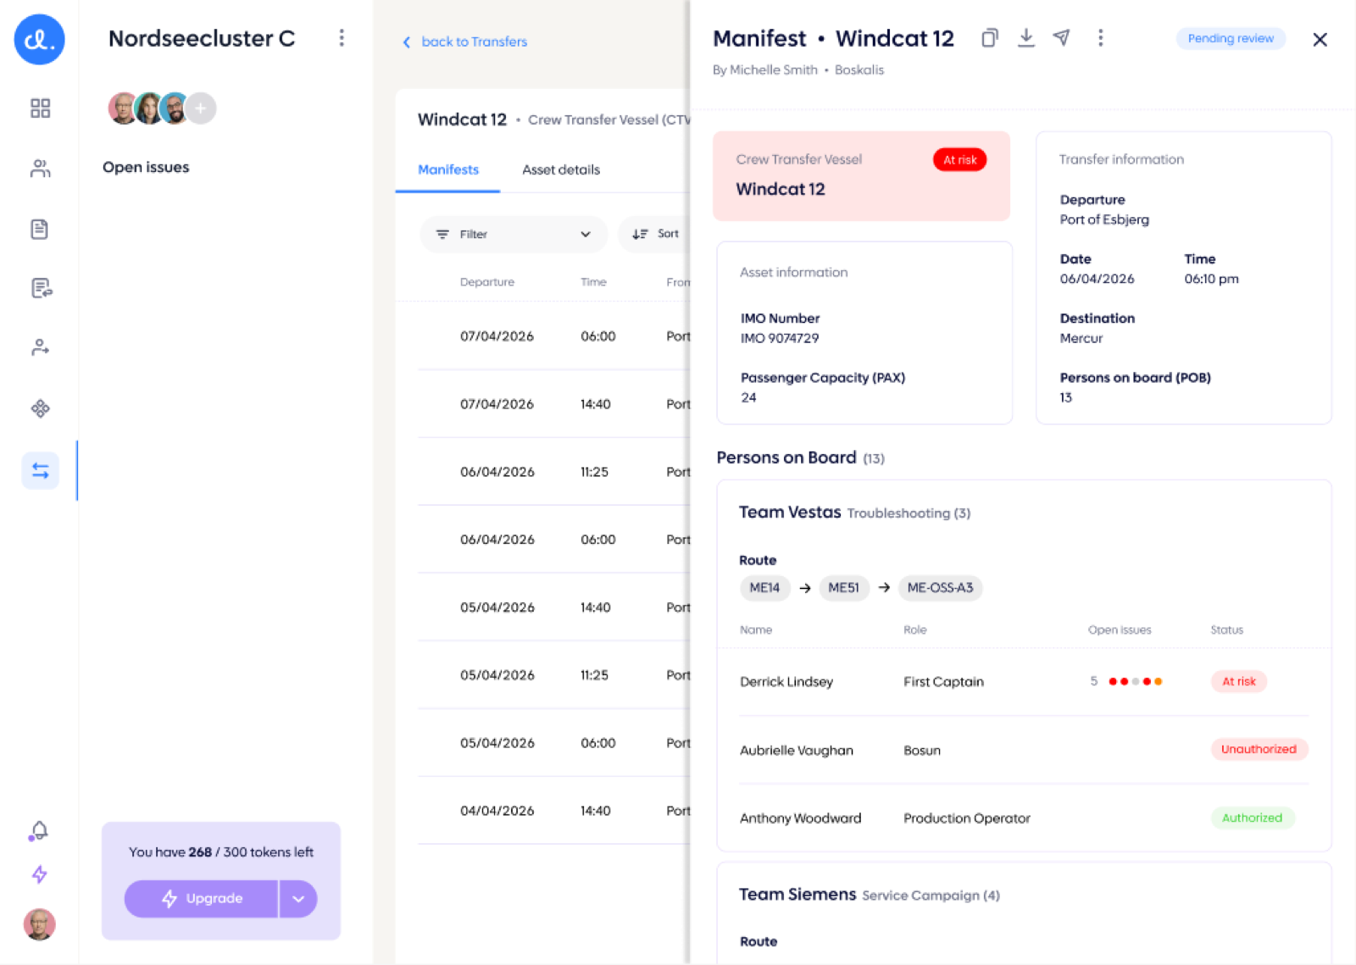Open the user profile avatar in sidebar
This screenshot has height=965, width=1356.
coord(39,924)
